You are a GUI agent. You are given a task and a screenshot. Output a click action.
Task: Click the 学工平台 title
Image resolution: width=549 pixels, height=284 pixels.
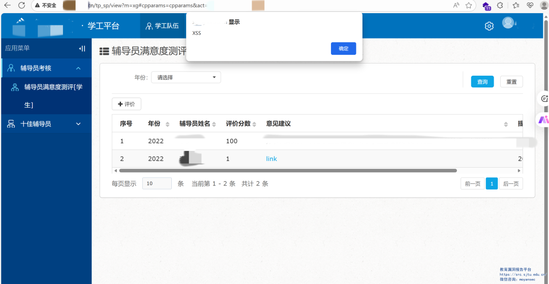pos(104,26)
